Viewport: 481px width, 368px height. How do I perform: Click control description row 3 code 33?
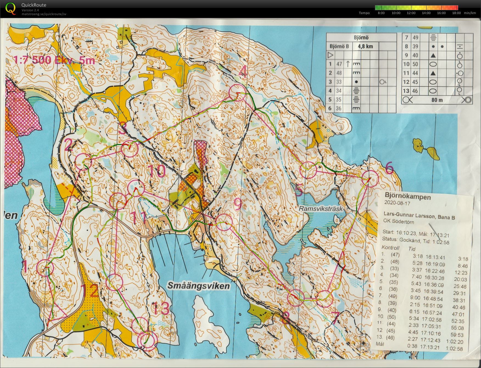339,82
